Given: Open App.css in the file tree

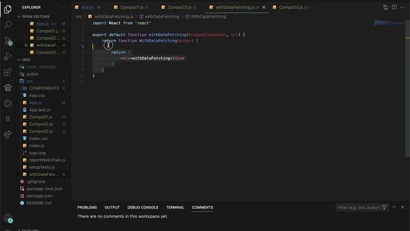Looking at the screenshot, I should [x=37, y=96].
